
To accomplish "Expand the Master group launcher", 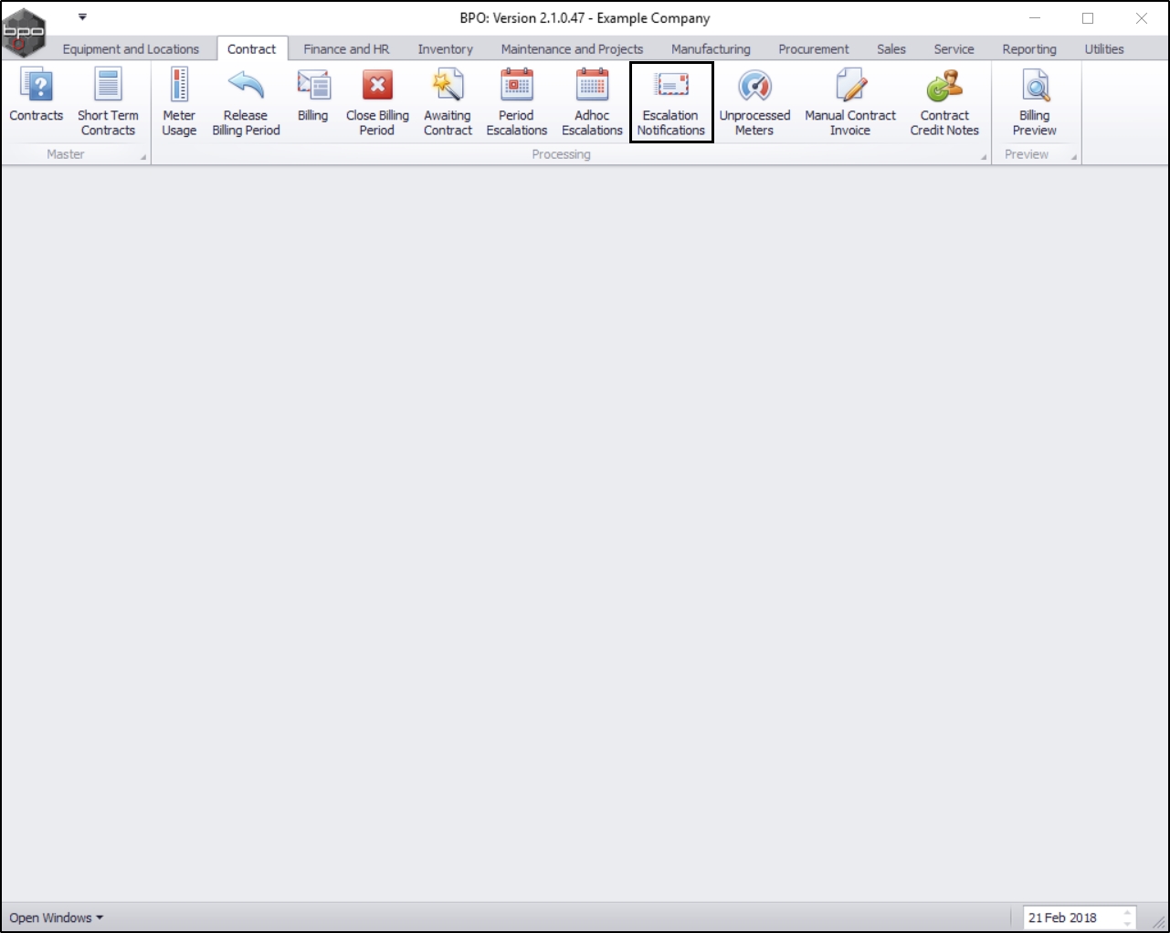I will click(142, 157).
